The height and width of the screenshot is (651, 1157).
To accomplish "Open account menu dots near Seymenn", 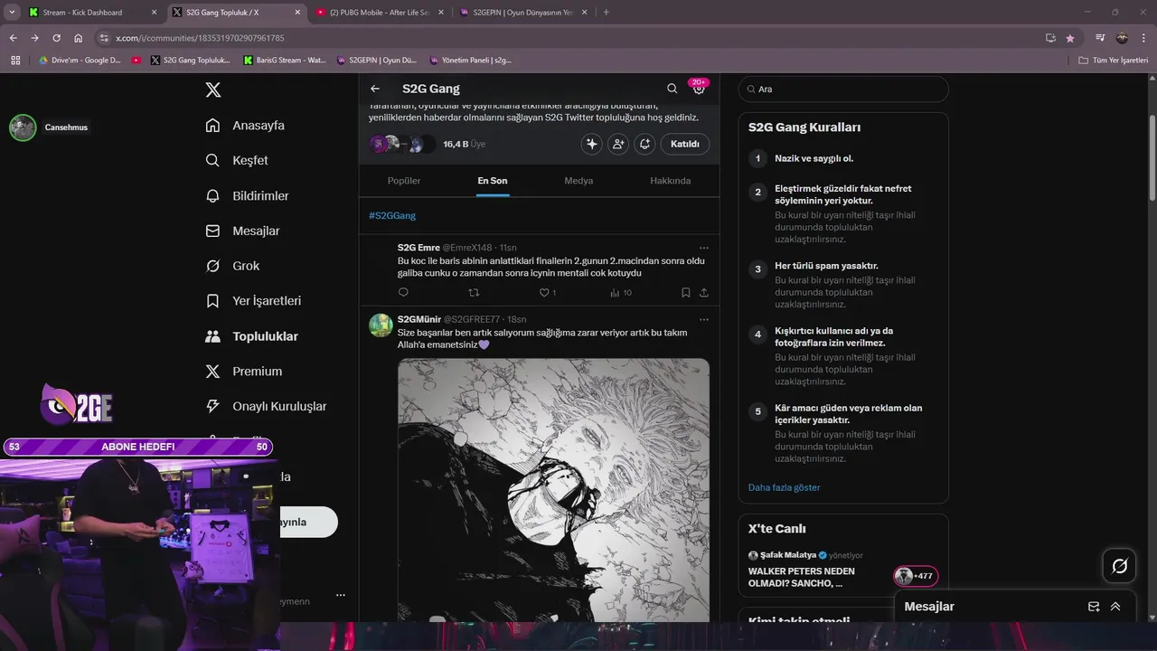I will click(x=341, y=595).
